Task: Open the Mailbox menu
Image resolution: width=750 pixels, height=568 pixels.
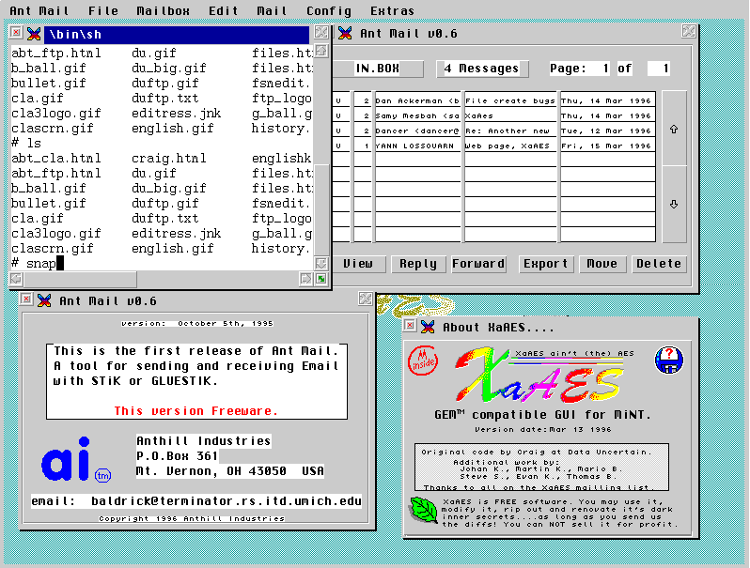Action: click(162, 10)
